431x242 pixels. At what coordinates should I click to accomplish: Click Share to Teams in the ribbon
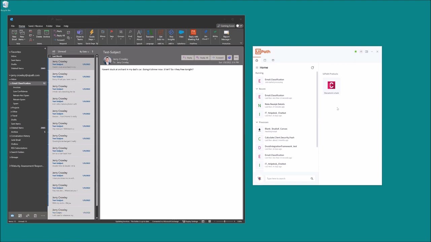80,35
